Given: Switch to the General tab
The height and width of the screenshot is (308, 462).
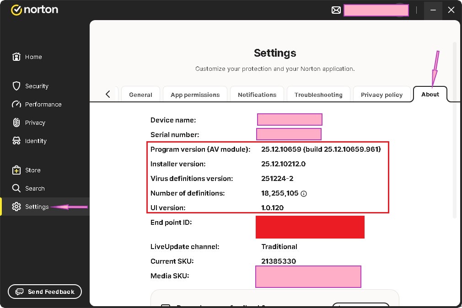Looking at the screenshot, I should tap(140, 95).
